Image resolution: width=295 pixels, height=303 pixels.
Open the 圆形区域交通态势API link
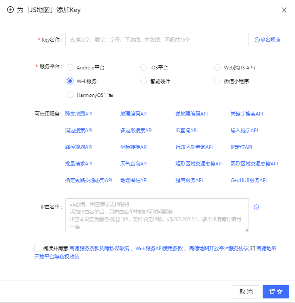coord(254,164)
